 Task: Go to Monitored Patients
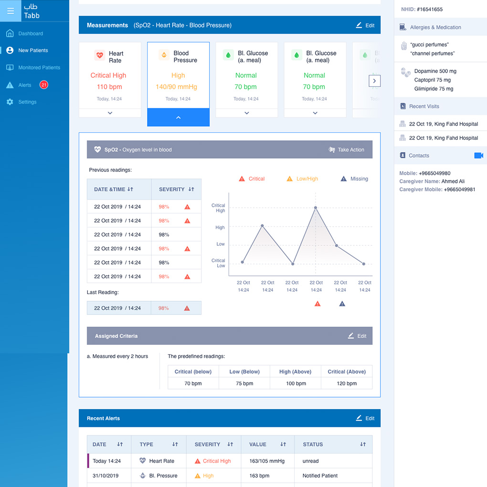(x=39, y=68)
